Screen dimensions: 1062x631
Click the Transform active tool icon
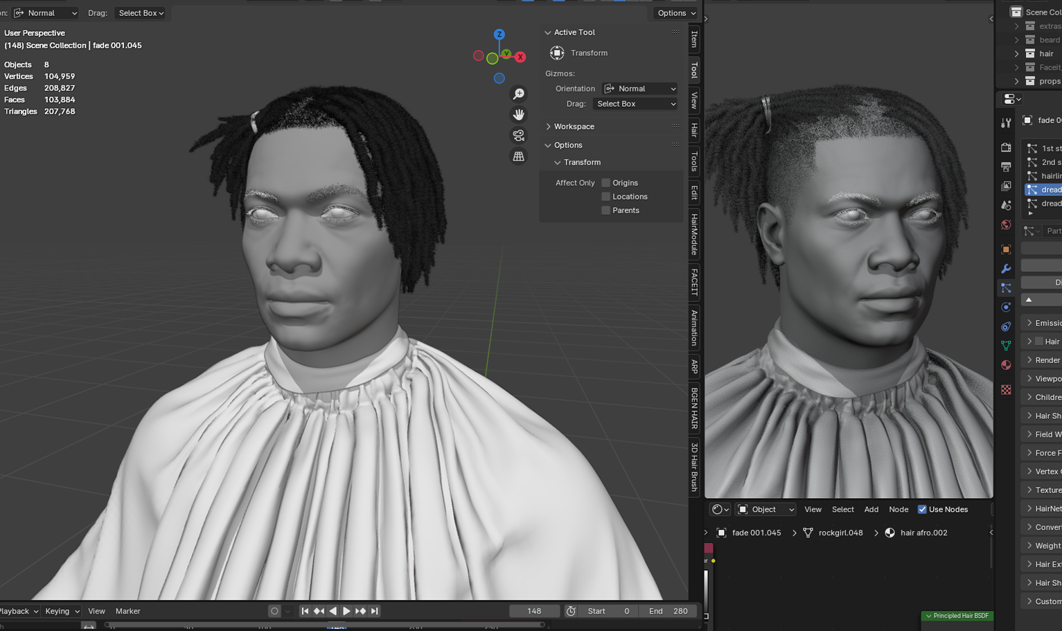click(557, 53)
